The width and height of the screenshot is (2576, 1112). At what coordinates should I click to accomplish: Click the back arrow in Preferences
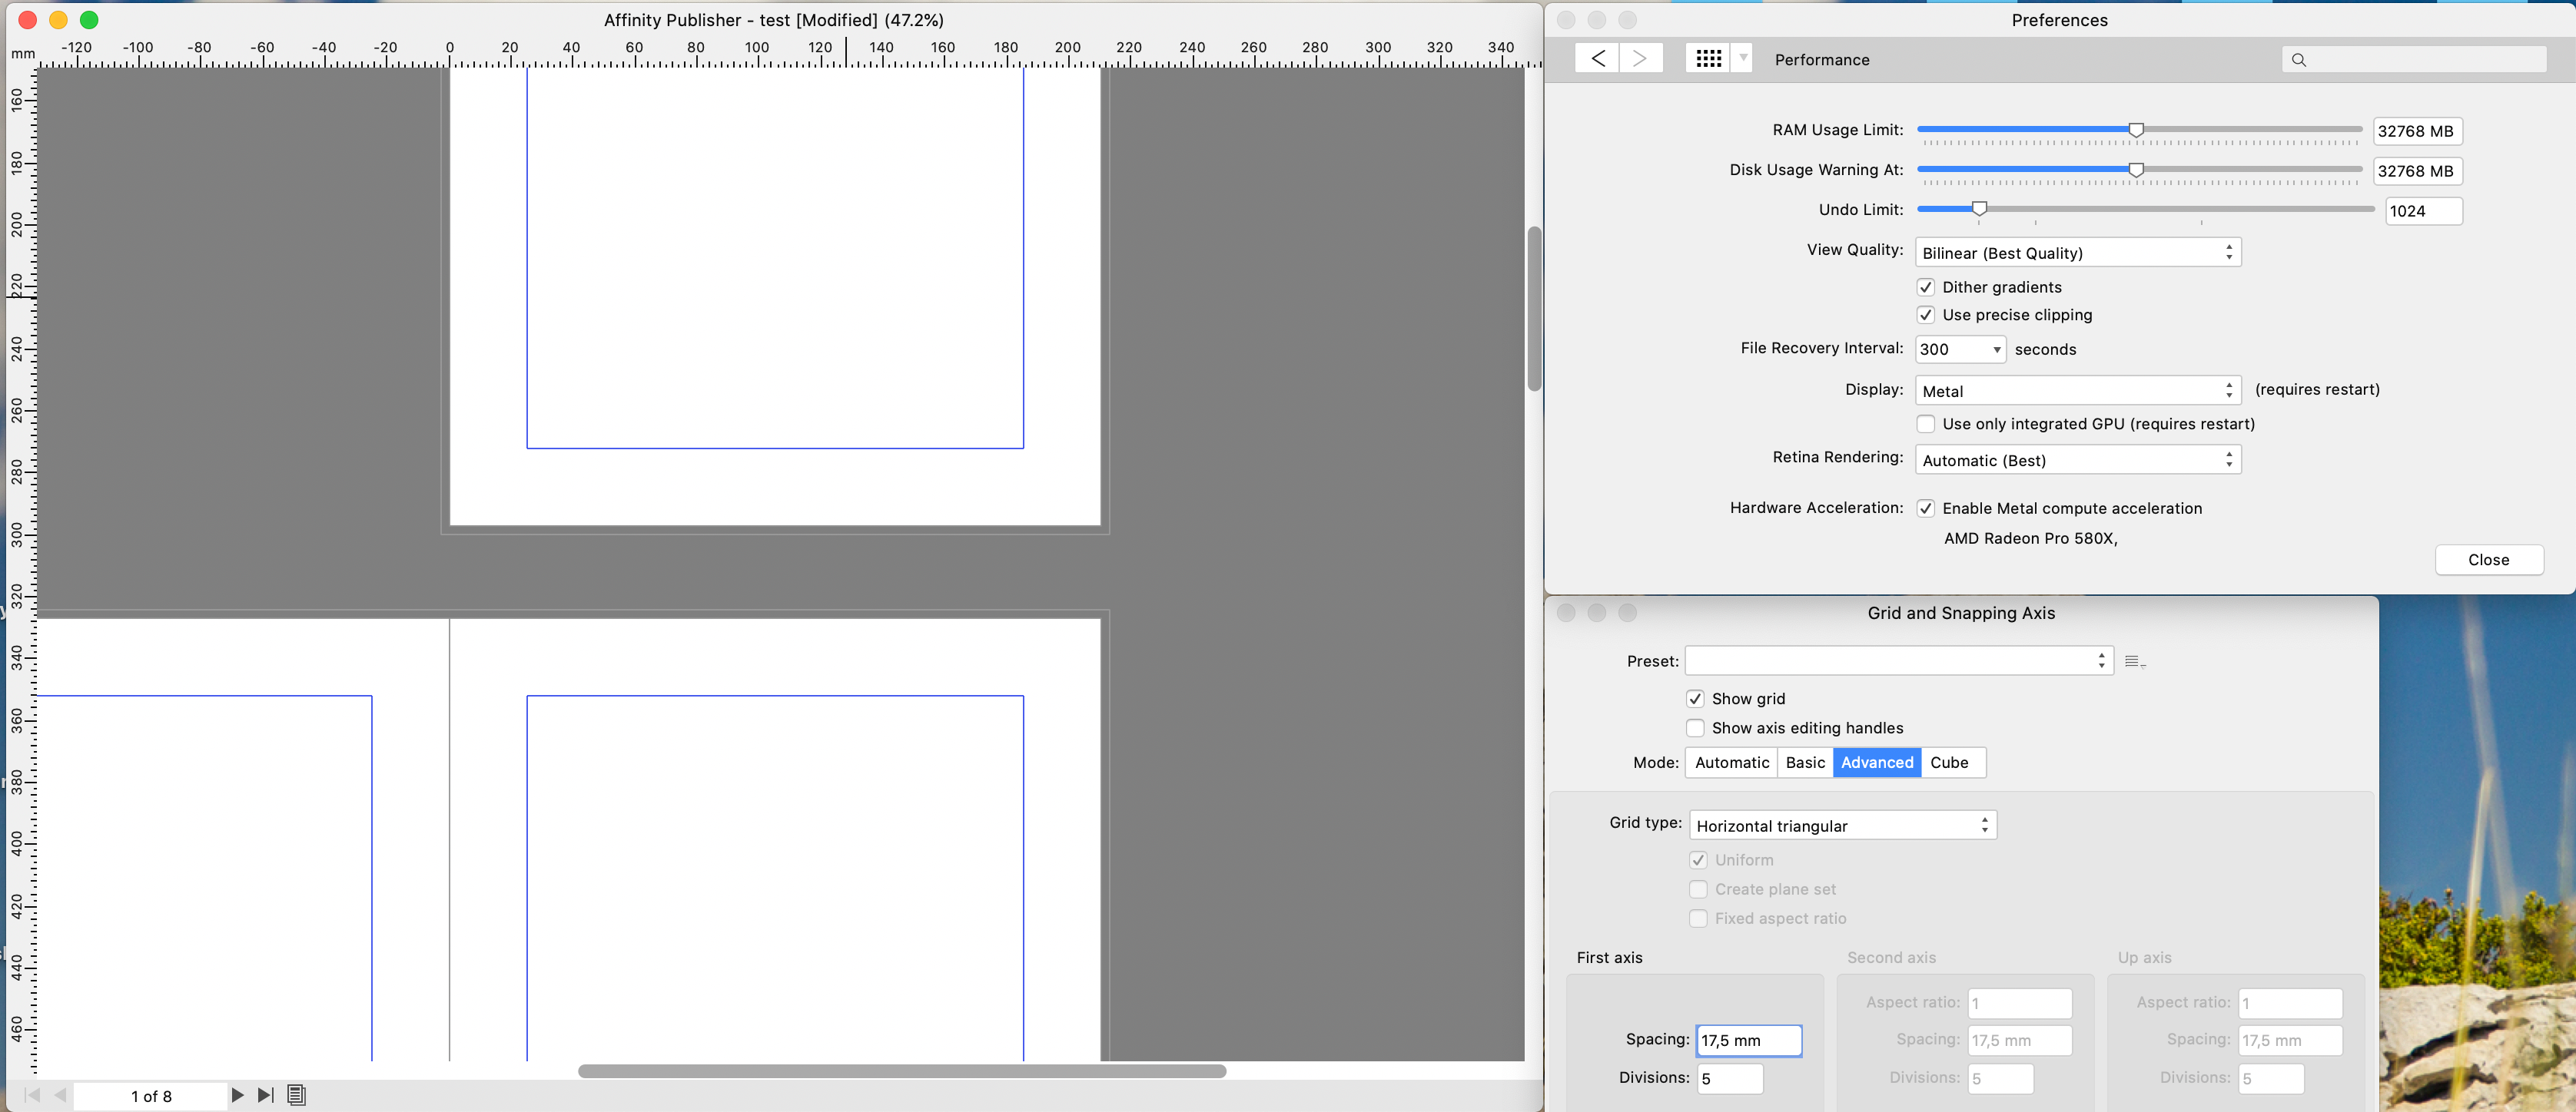(1597, 58)
